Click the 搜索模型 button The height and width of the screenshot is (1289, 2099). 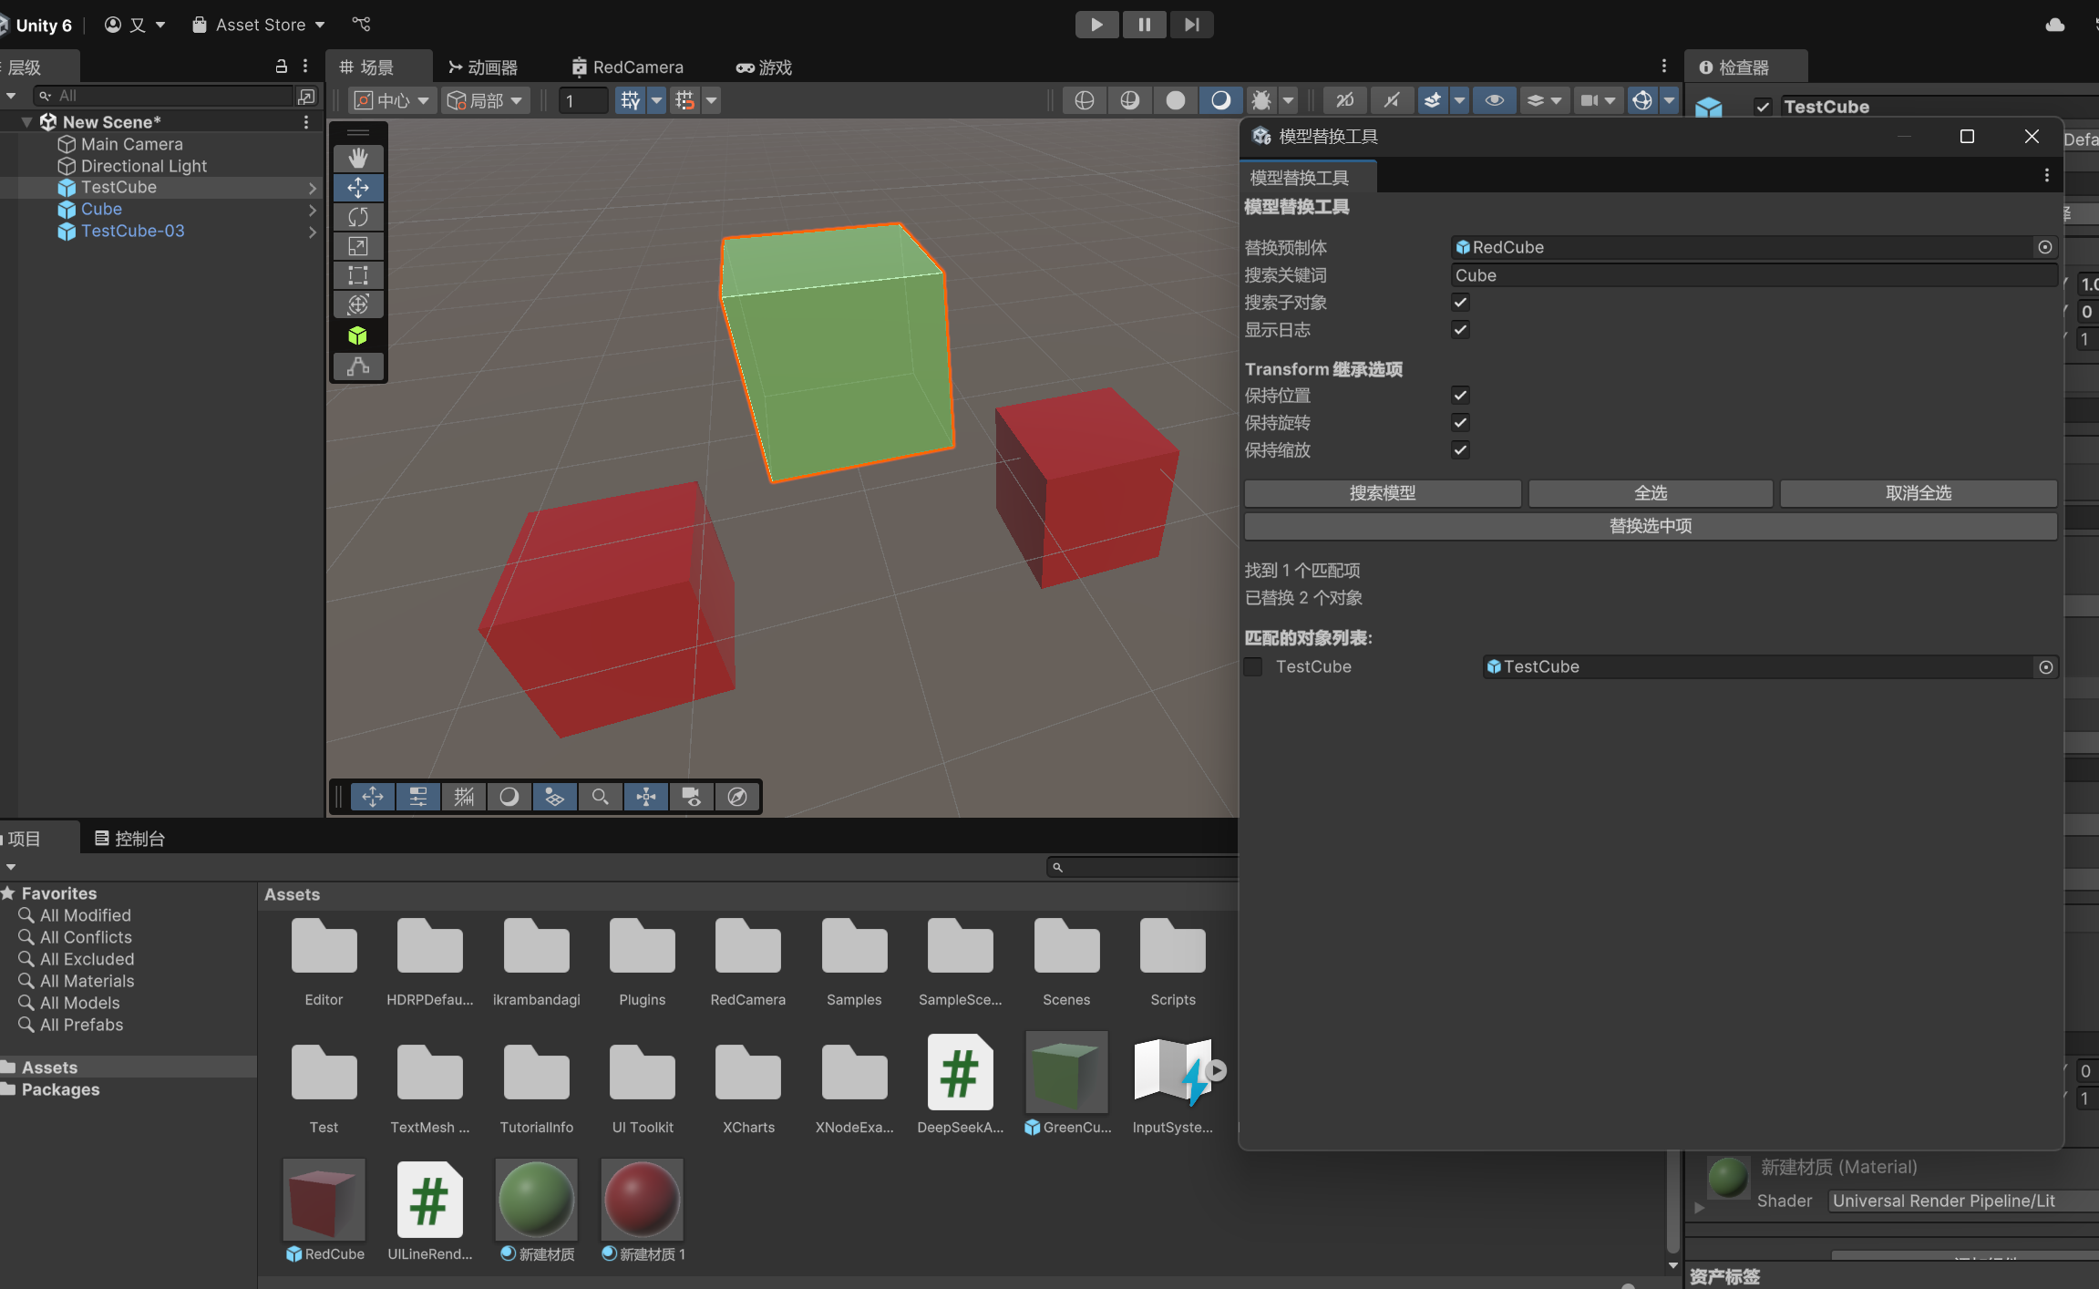(x=1382, y=493)
